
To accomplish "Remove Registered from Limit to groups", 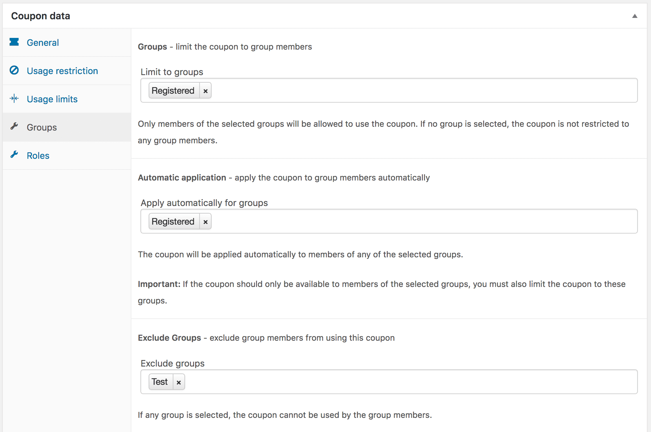I will [x=205, y=91].
